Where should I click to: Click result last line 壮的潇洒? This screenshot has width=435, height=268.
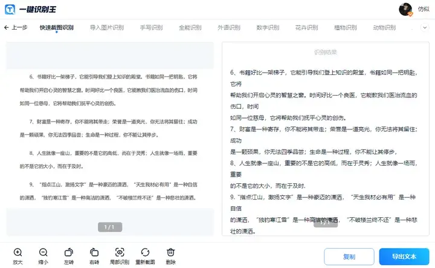tap(242, 231)
